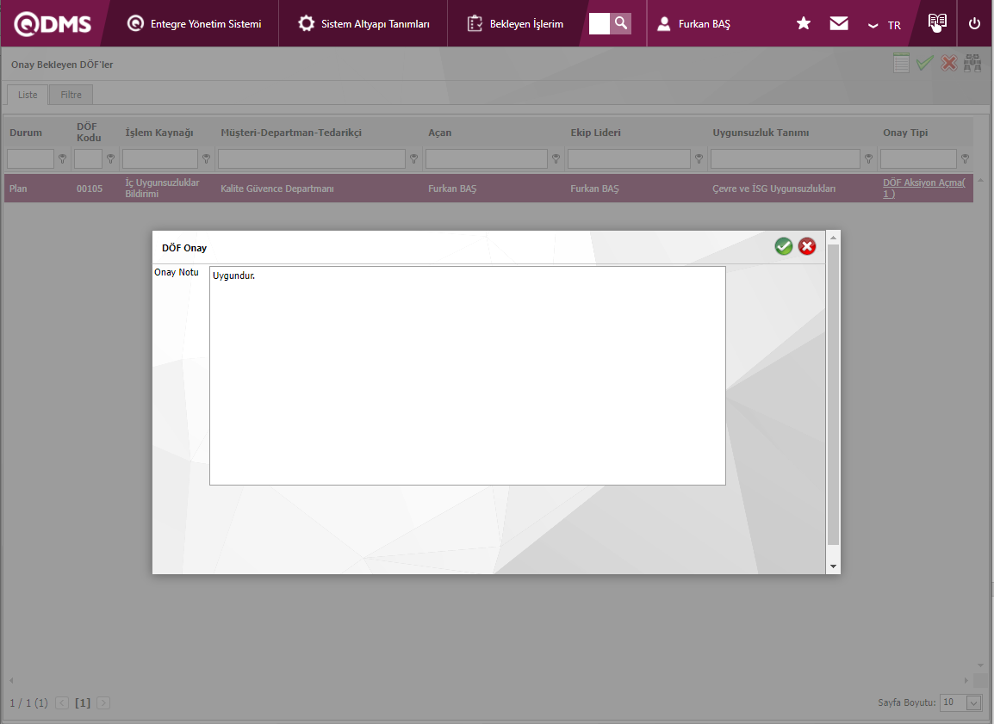Open the Furkan BAŞ user menu
This screenshot has height=724, width=994.
tap(694, 24)
